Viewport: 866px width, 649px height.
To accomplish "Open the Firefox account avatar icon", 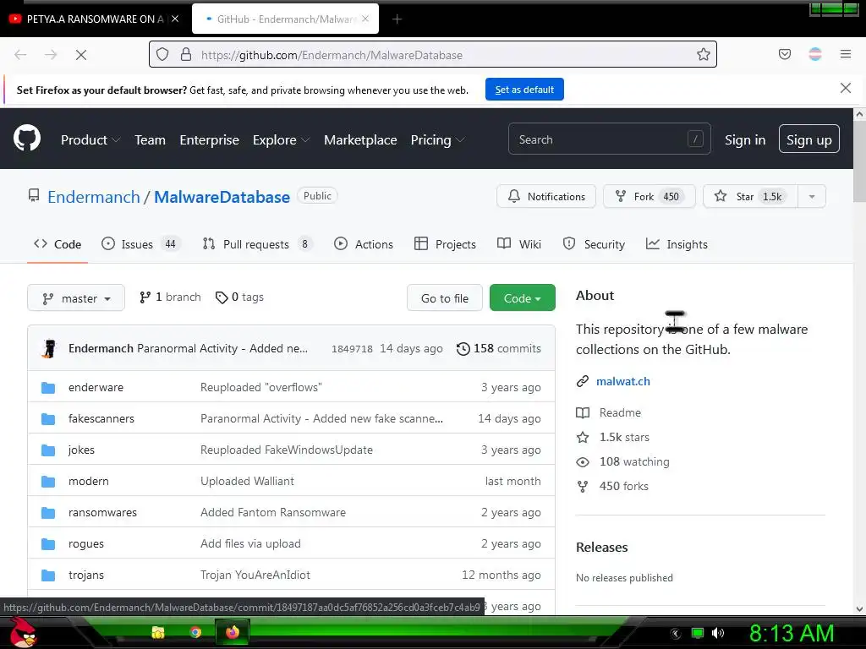I will (x=815, y=54).
